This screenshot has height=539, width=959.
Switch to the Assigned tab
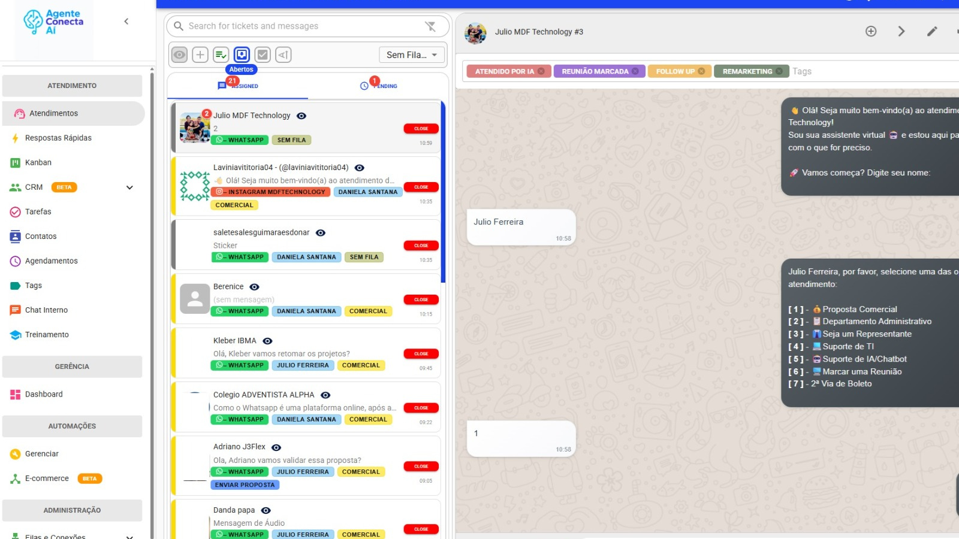pyautogui.click(x=238, y=86)
